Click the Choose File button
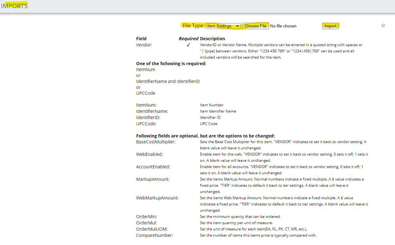The width and height of the screenshot is (395, 245). [255, 26]
